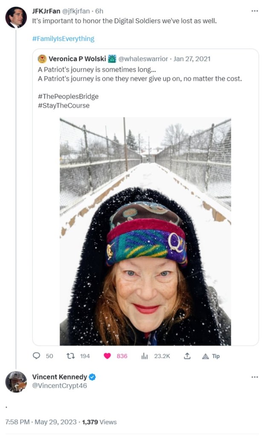265x436 pixels.
Task: Click the @whaleswarrior username
Action: pyautogui.click(x=143, y=59)
